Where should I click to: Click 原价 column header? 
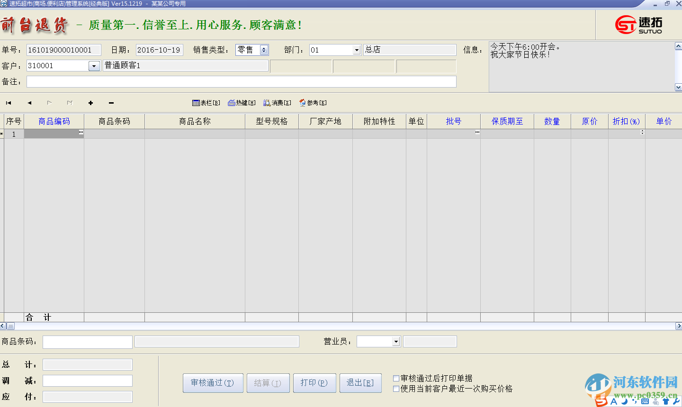tap(590, 121)
